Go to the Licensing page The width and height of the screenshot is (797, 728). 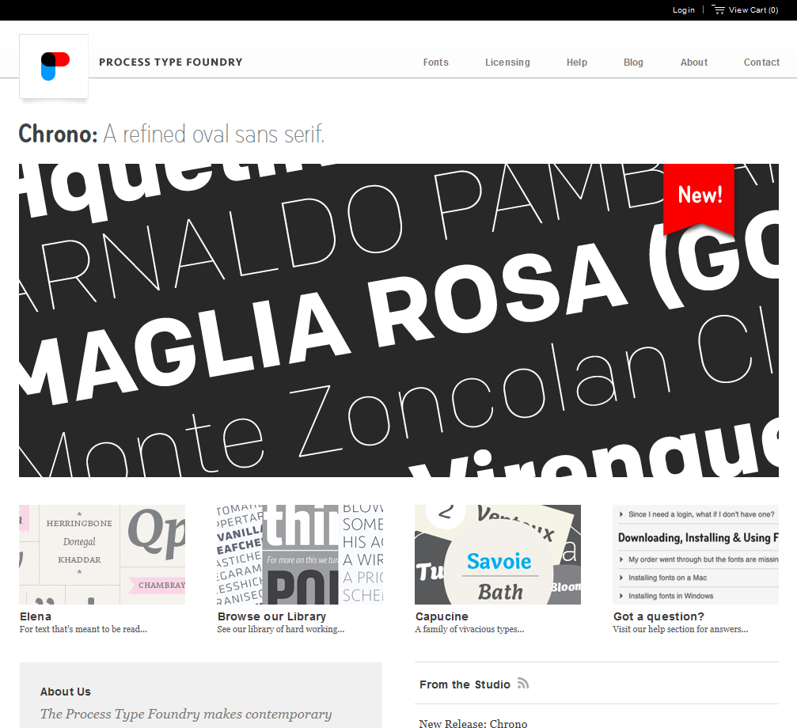coord(507,62)
